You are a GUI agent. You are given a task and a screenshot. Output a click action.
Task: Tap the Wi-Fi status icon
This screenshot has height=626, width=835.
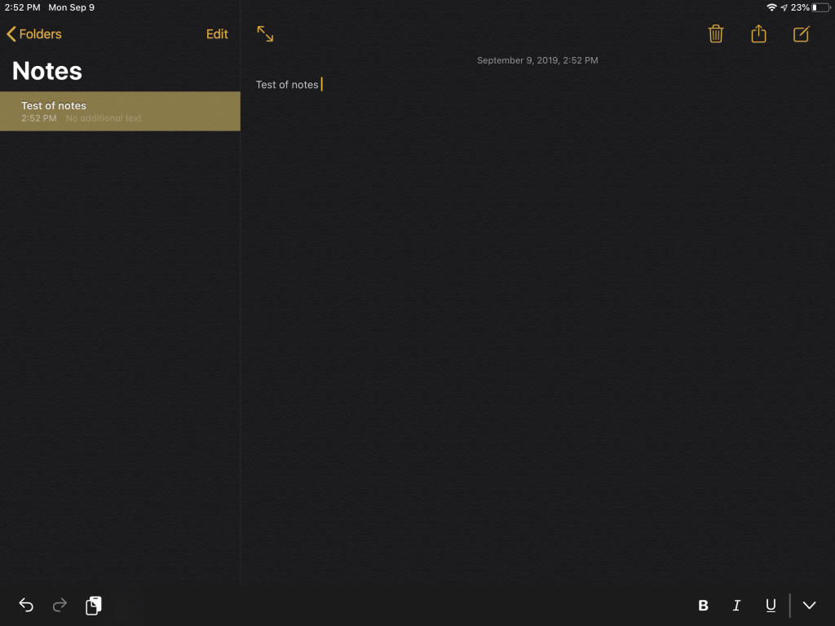click(x=771, y=7)
